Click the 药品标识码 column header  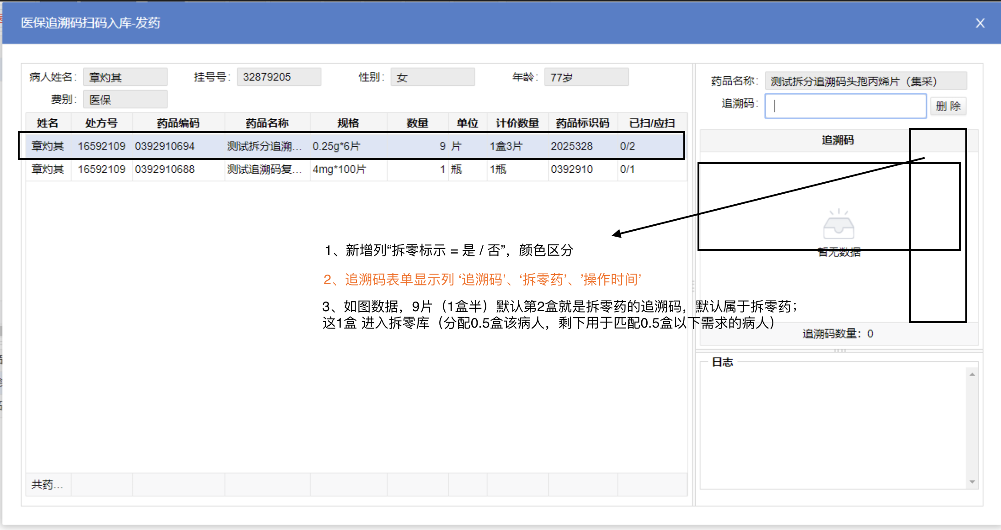coord(582,123)
